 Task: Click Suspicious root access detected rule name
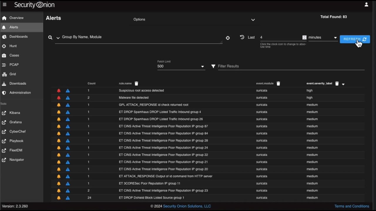(x=141, y=91)
